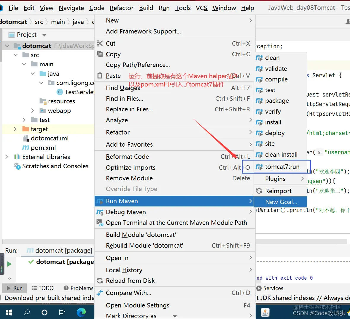Choose clean install goal
The width and height of the screenshot is (350, 319).
point(281,155)
